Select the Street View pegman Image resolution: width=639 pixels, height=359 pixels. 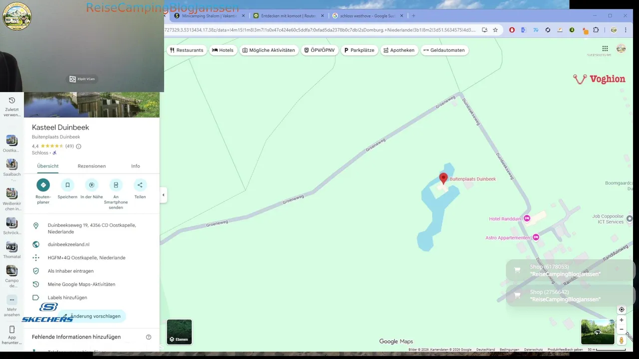click(x=622, y=340)
